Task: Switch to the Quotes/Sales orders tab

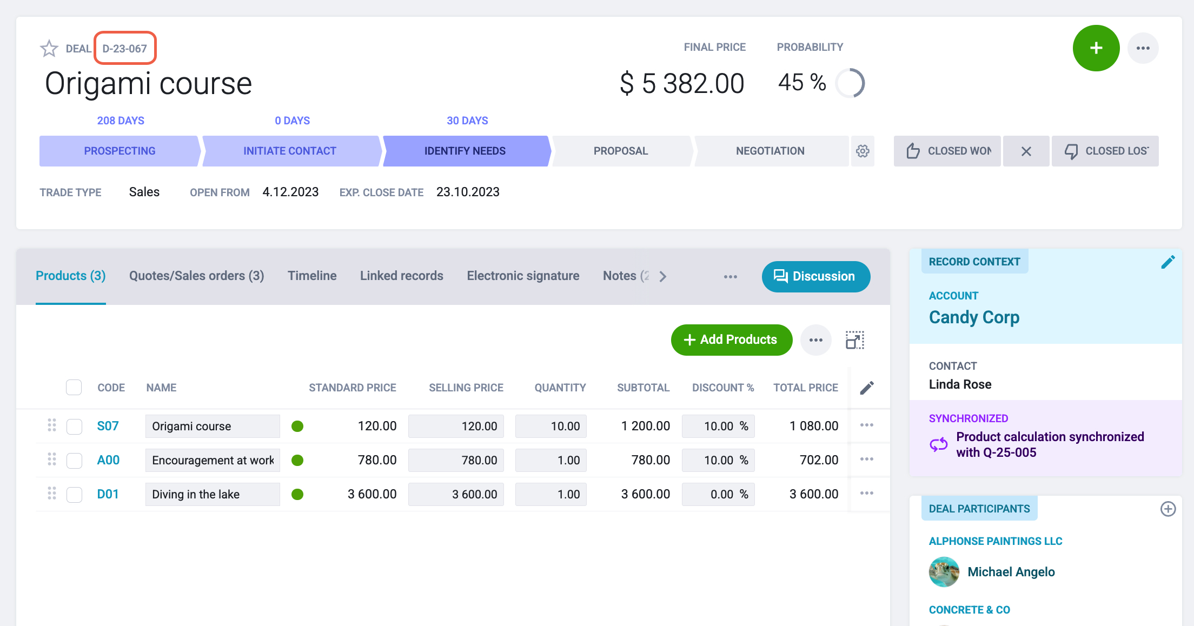Action: [196, 276]
